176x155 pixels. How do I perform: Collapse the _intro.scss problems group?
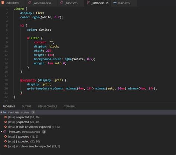coord(1,132)
